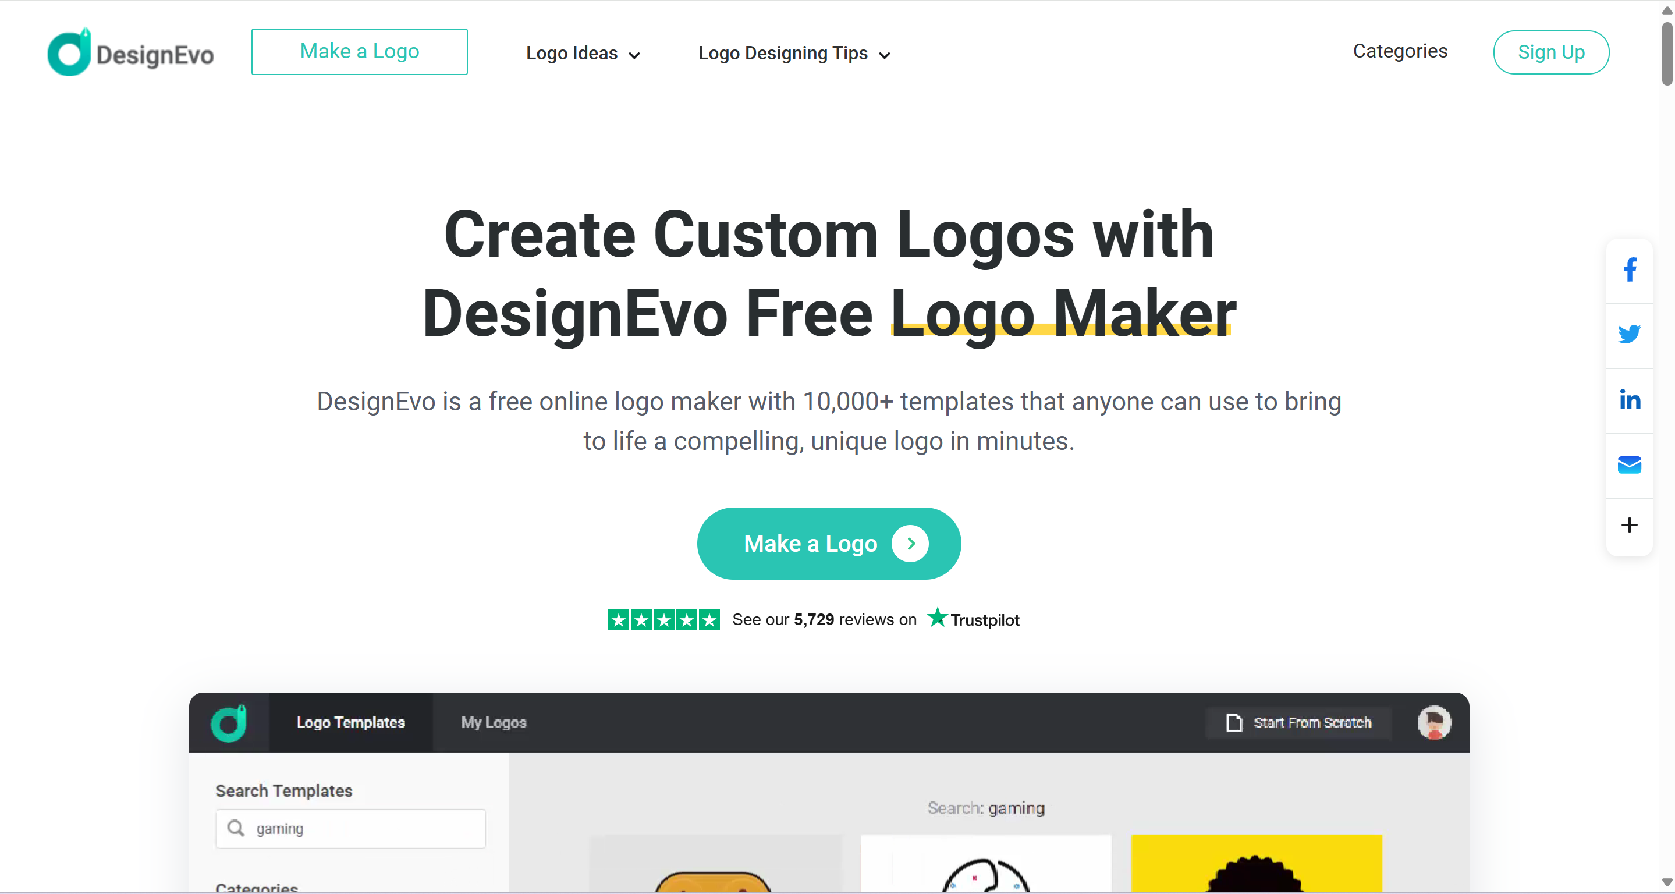The width and height of the screenshot is (1675, 894).
Task: Click the large green Make a Logo button
Action: (x=828, y=543)
